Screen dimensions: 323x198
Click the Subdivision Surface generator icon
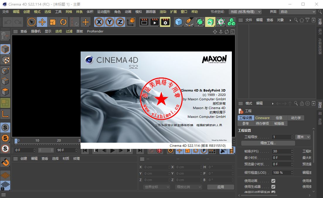200,22
